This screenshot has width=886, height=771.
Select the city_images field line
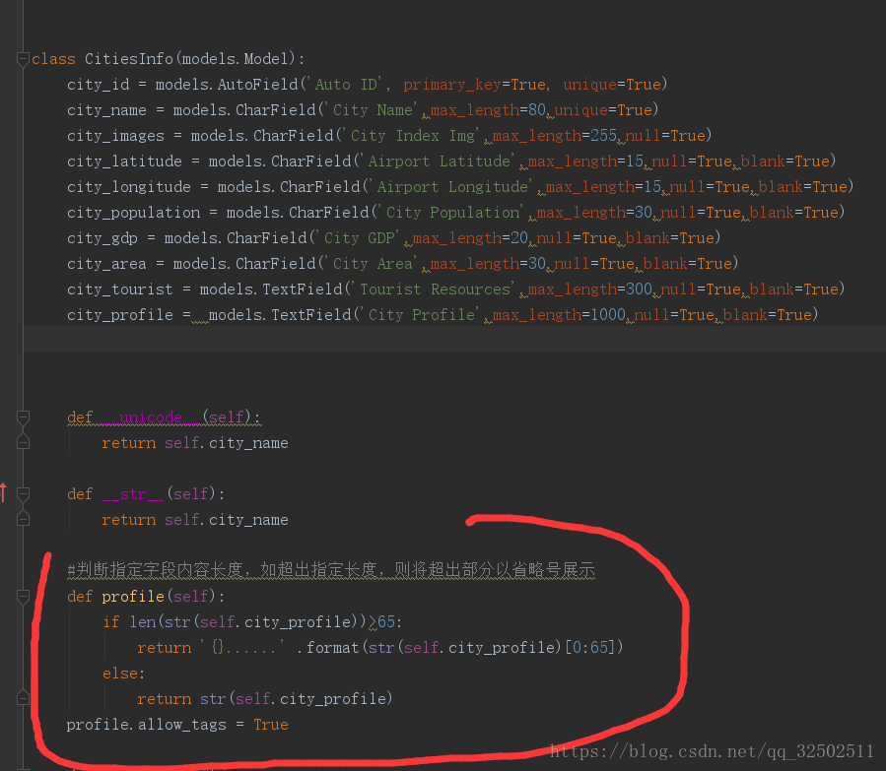[x=389, y=136]
